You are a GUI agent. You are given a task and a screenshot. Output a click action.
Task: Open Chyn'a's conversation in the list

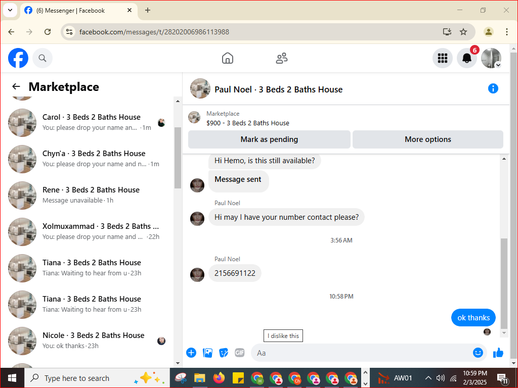87,159
